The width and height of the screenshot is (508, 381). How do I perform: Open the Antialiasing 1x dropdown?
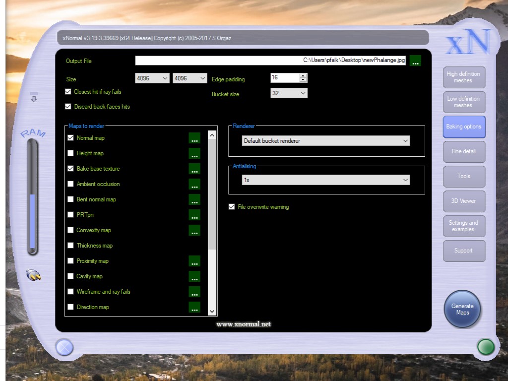[x=326, y=180]
